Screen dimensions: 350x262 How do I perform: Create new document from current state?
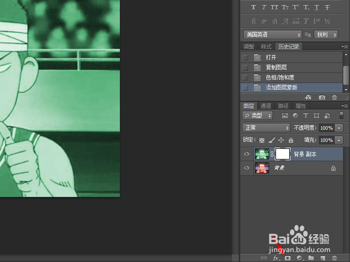click(308, 97)
